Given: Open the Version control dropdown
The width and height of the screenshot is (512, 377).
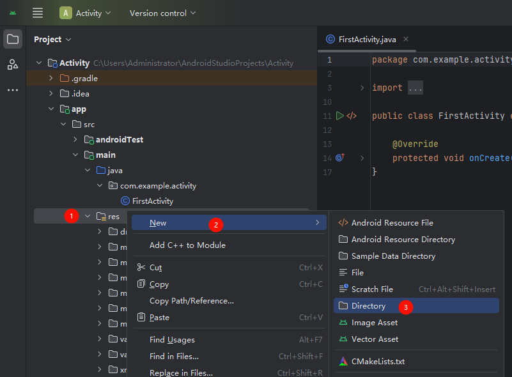Looking at the screenshot, I should point(162,13).
